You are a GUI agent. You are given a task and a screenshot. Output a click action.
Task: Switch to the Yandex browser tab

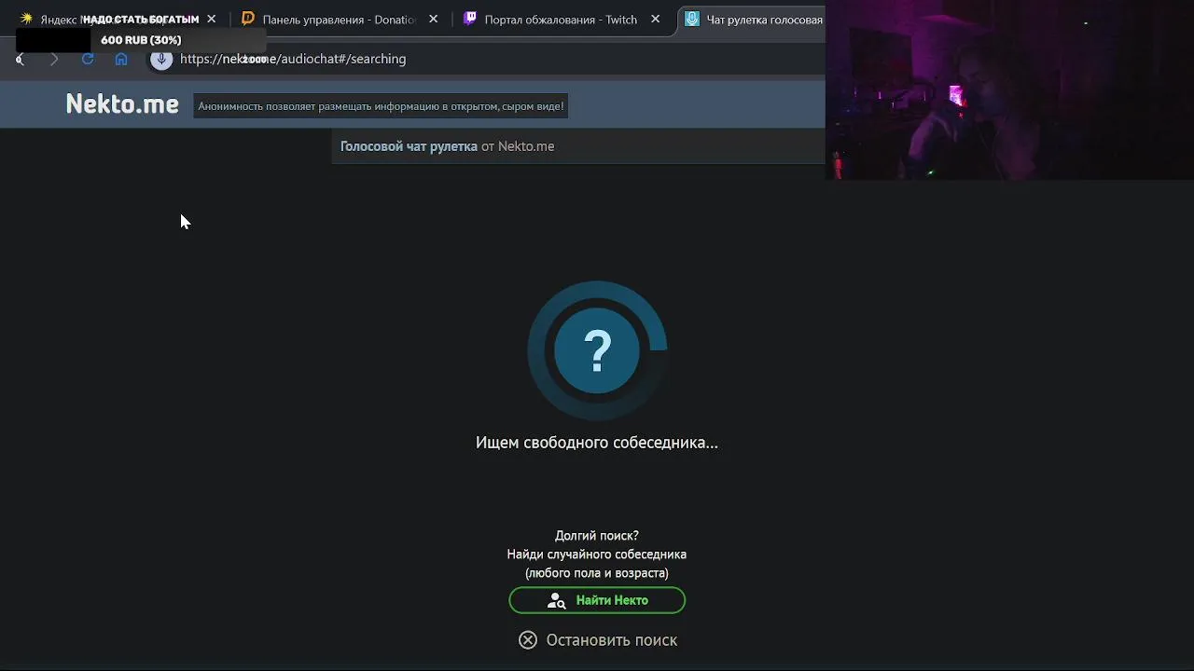[112, 19]
